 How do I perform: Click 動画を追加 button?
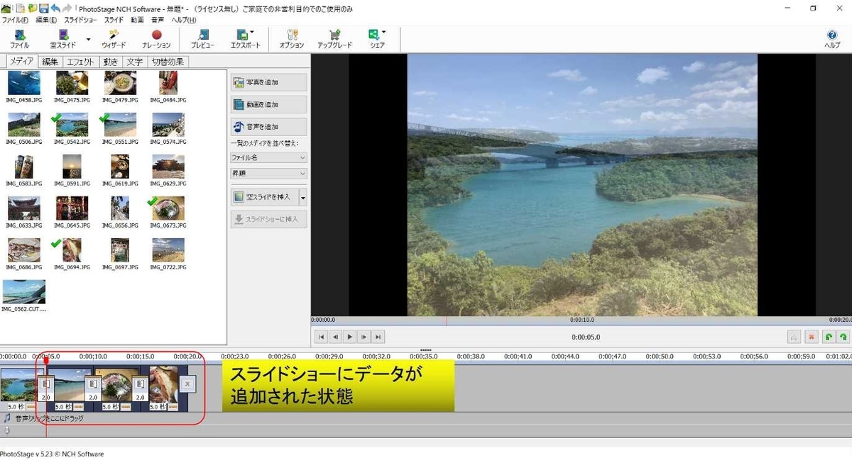pyautogui.click(x=268, y=105)
